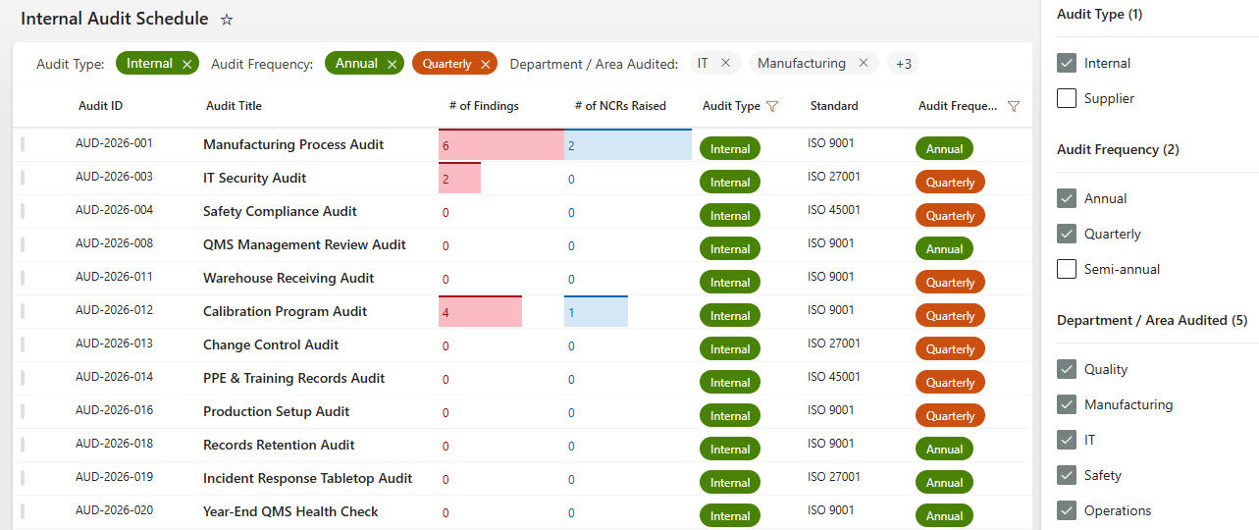Click the findings bar for IT Security Audit

coord(459,179)
